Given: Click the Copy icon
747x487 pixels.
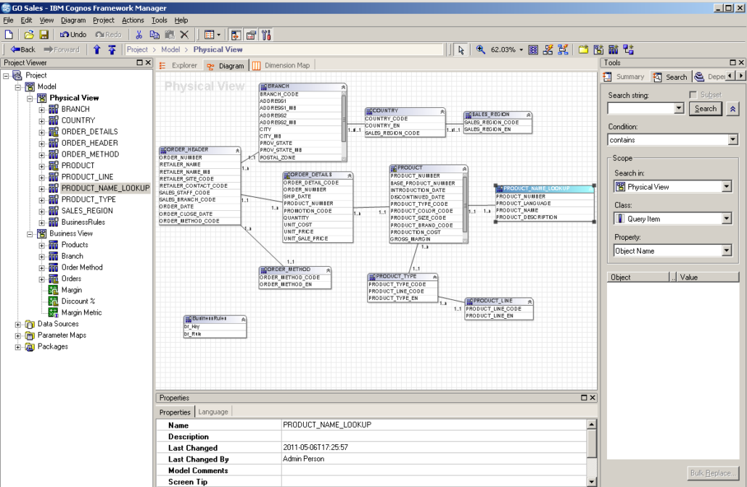Looking at the screenshot, I should coord(154,34).
